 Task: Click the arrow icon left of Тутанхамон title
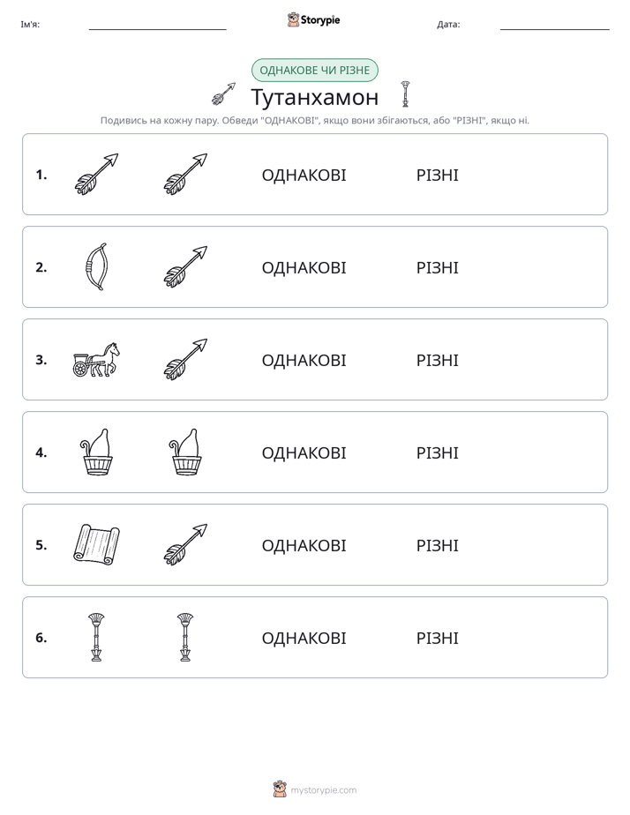pos(223,94)
